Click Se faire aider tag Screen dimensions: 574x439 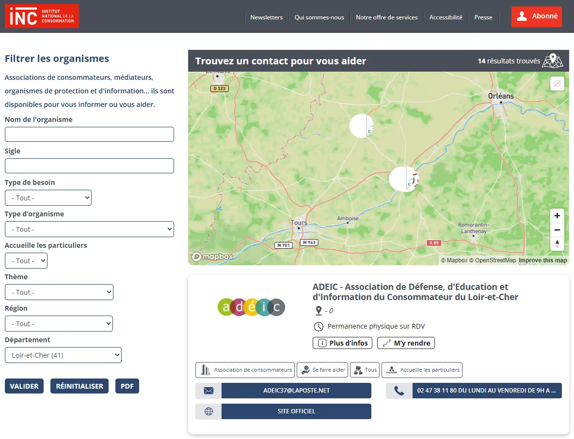coord(322,370)
